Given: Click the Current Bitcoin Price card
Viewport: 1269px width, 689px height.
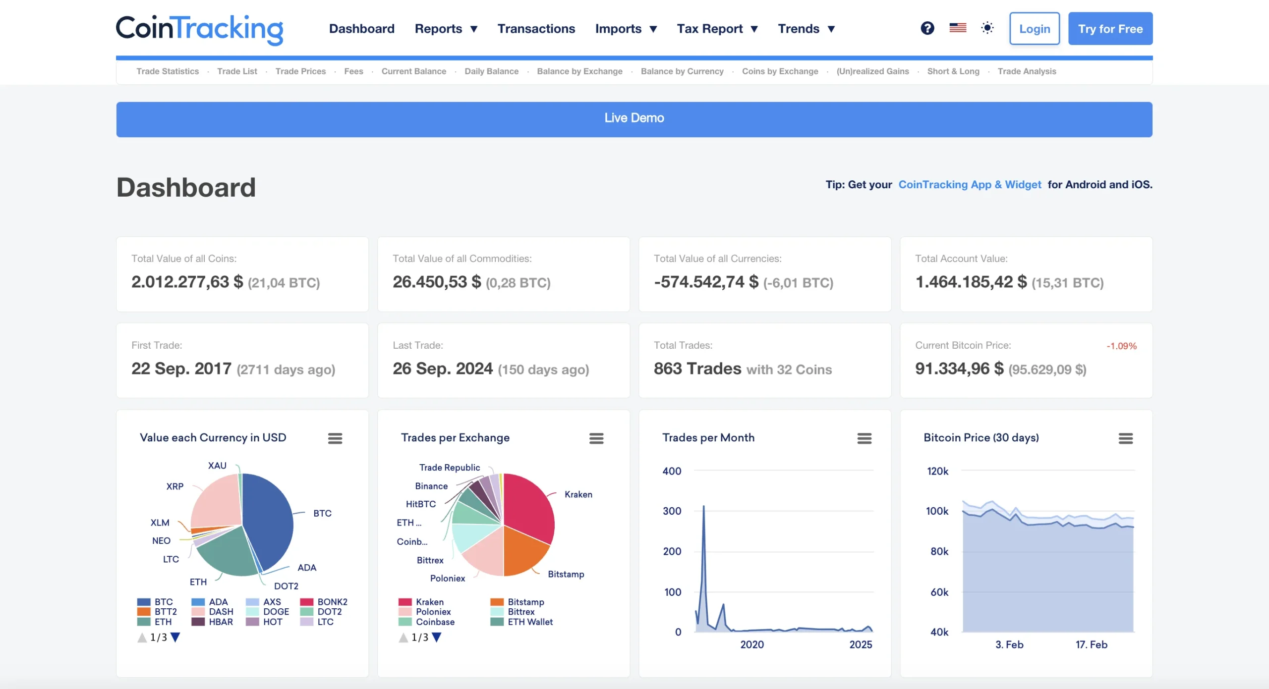Looking at the screenshot, I should pos(1026,361).
